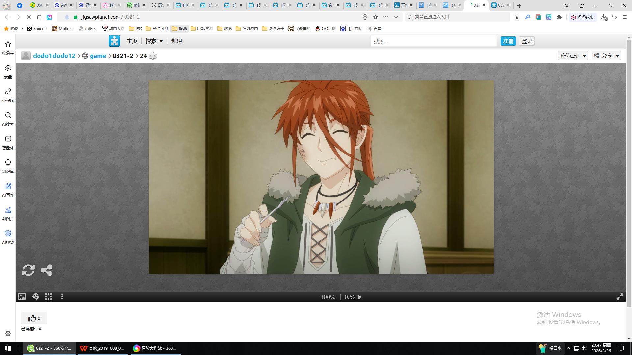Open the 作为...玩 dropdown
This screenshot has width=632, height=355.
pyautogui.click(x=573, y=56)
